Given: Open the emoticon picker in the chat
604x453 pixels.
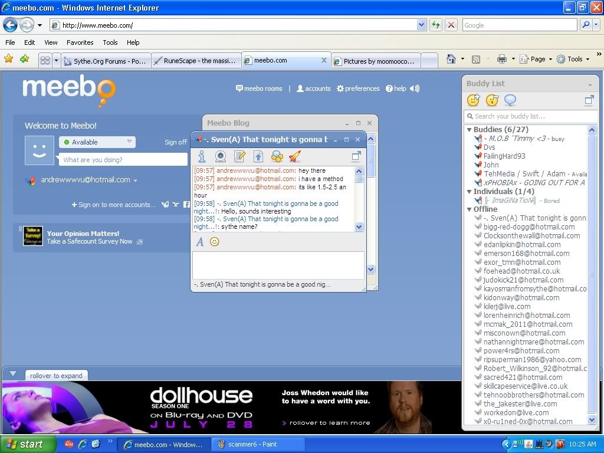Looking at the screenshot, I should (215, 241).
